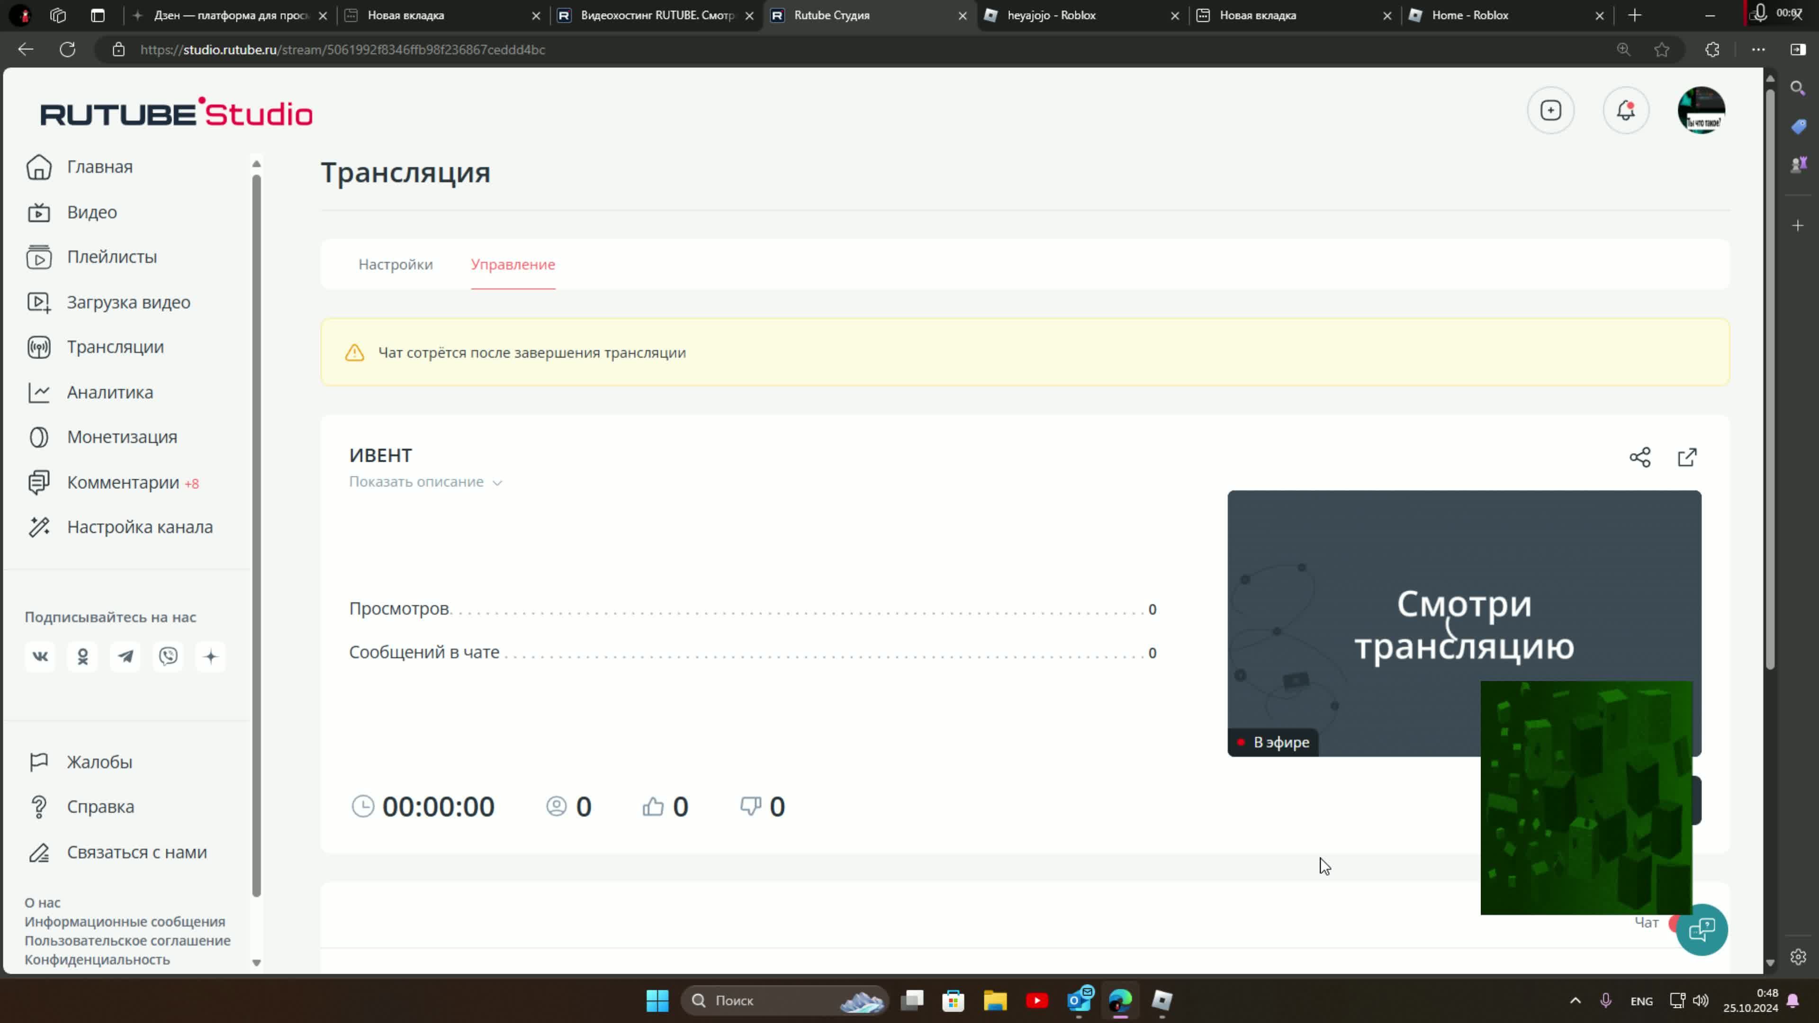Click the VK social icon

point(40,656)
